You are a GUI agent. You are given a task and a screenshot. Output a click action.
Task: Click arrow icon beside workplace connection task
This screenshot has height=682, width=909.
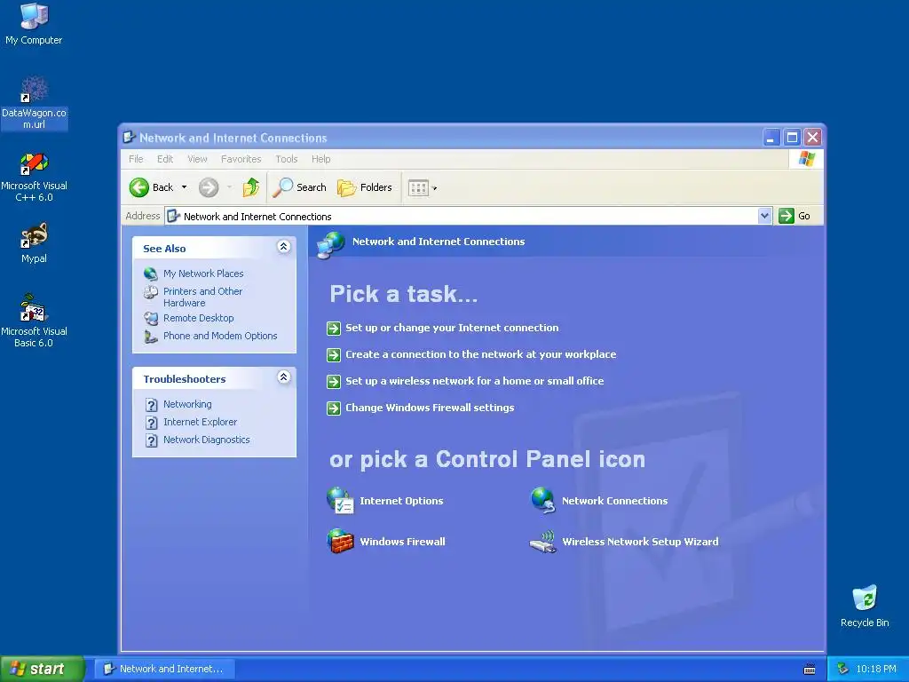pyautogui.click(x=334, y=355)
